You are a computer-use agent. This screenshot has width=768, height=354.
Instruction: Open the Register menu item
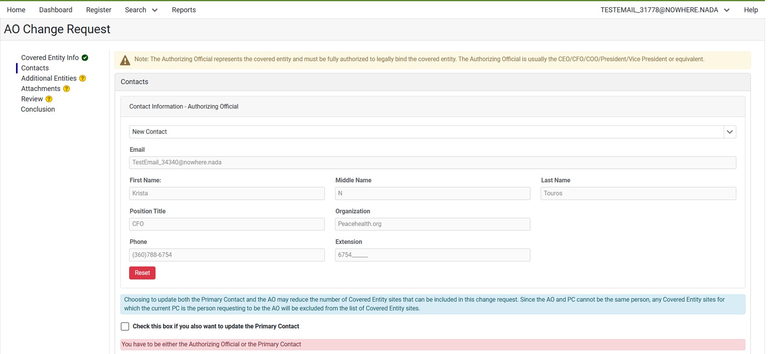[x=98, y=10]
